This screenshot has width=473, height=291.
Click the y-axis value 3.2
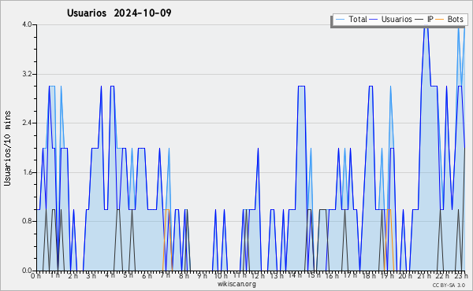tap(27, 74)
